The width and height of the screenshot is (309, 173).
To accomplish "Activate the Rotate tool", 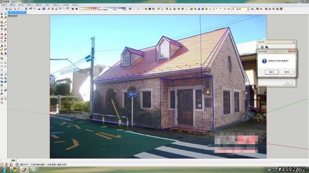I will [x=2, y=37].
